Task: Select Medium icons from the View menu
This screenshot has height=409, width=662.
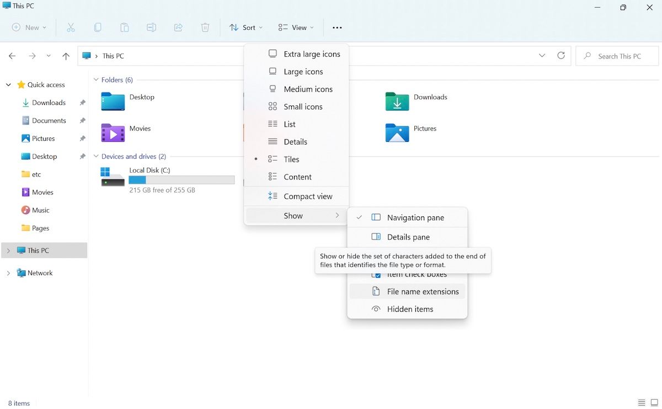Action: (x=308, y=89)
